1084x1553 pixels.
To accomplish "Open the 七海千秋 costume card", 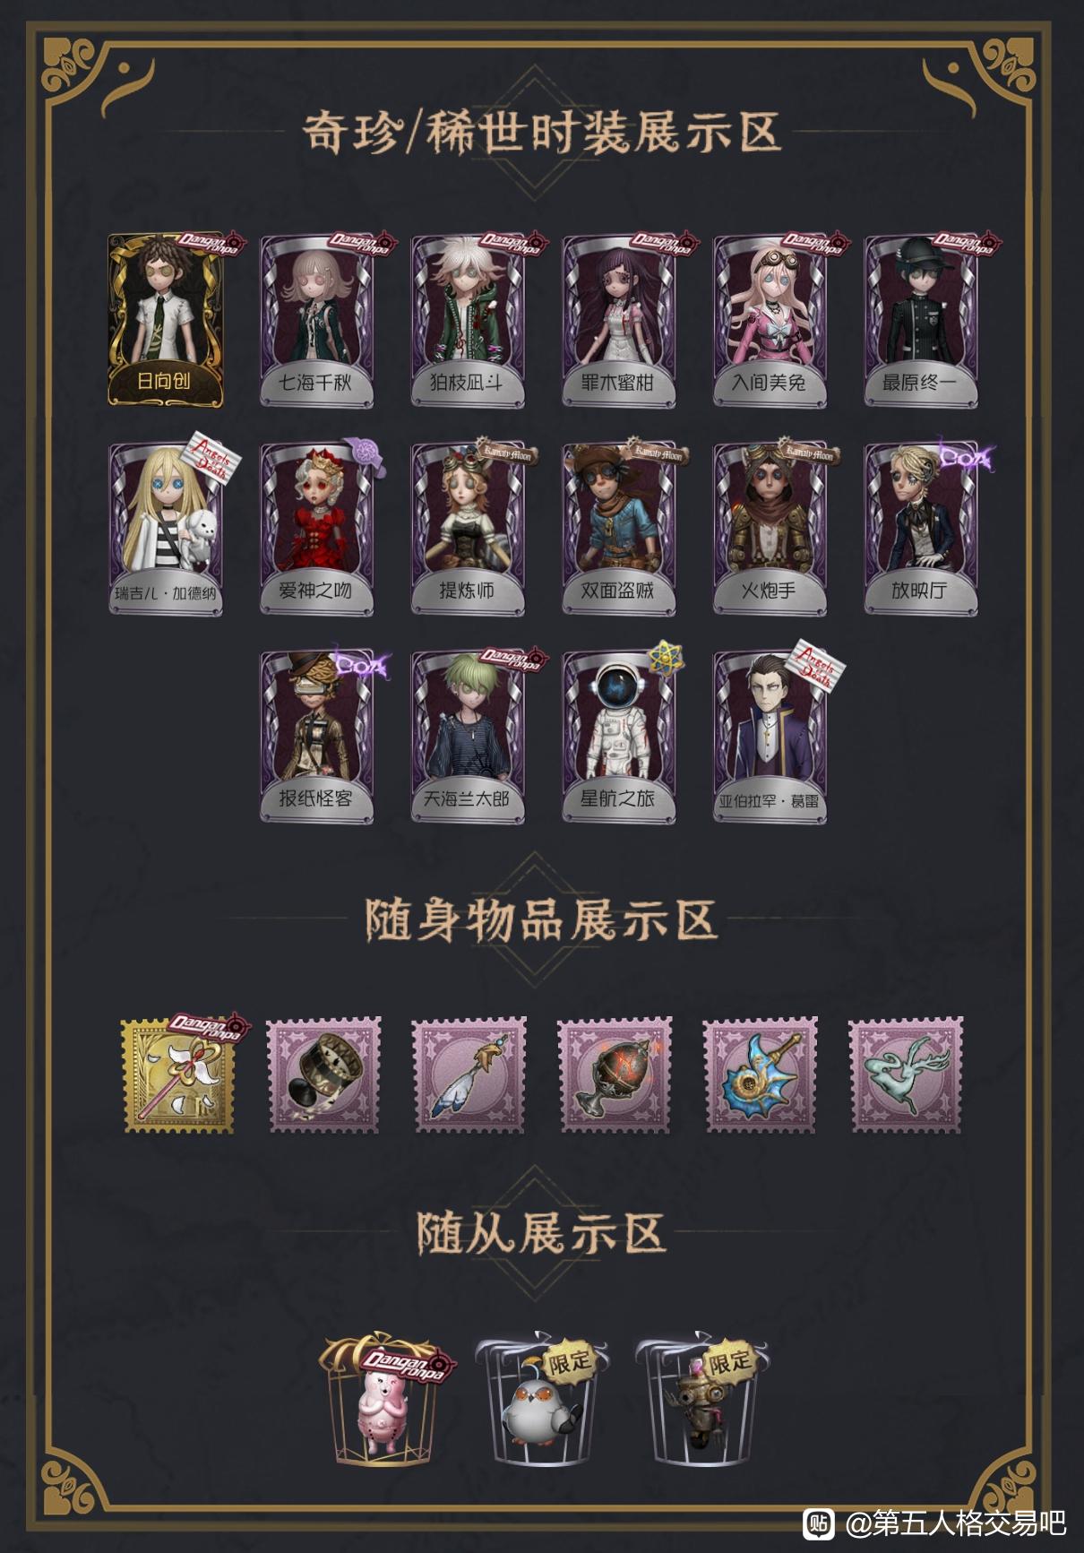I will click(x=317, y=320).
